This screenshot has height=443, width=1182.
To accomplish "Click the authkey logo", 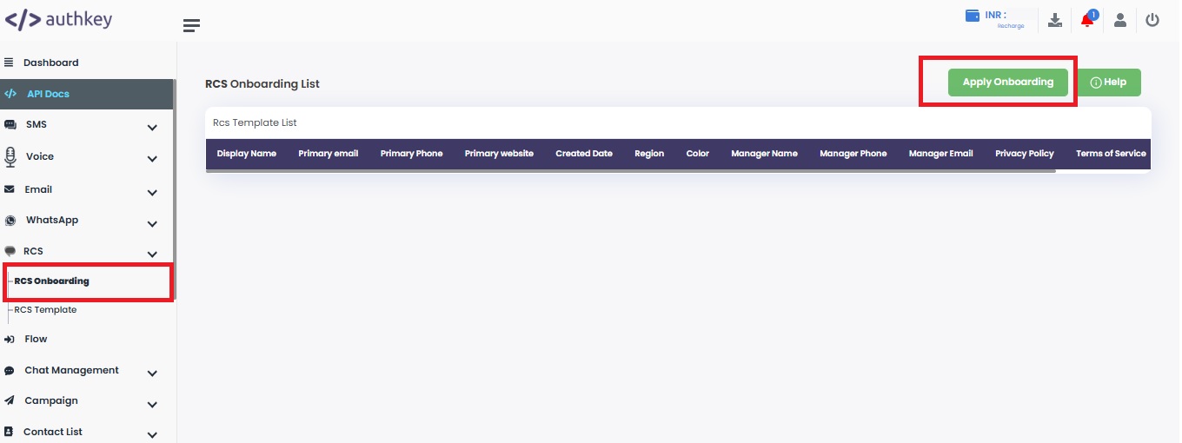I will tap(59, 19).
